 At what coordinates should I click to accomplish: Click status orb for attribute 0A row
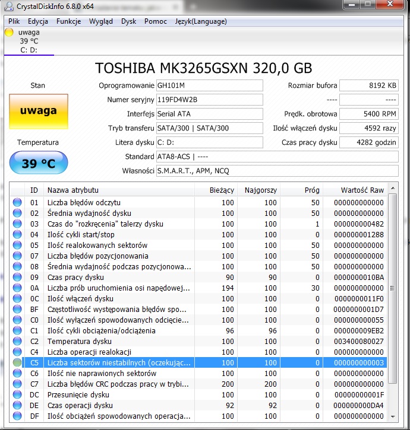tap(17, 288)
